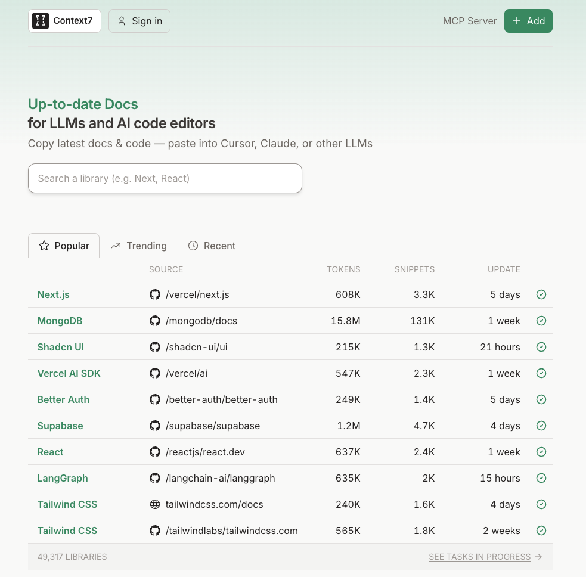This screenshot has height=577, width=586.
Task: Open the MCP Server link
Action: (x=470, y=21)
